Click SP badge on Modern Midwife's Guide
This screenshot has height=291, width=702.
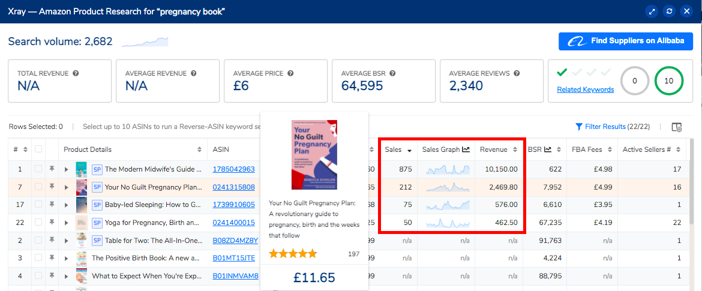[x=97, y=169]
